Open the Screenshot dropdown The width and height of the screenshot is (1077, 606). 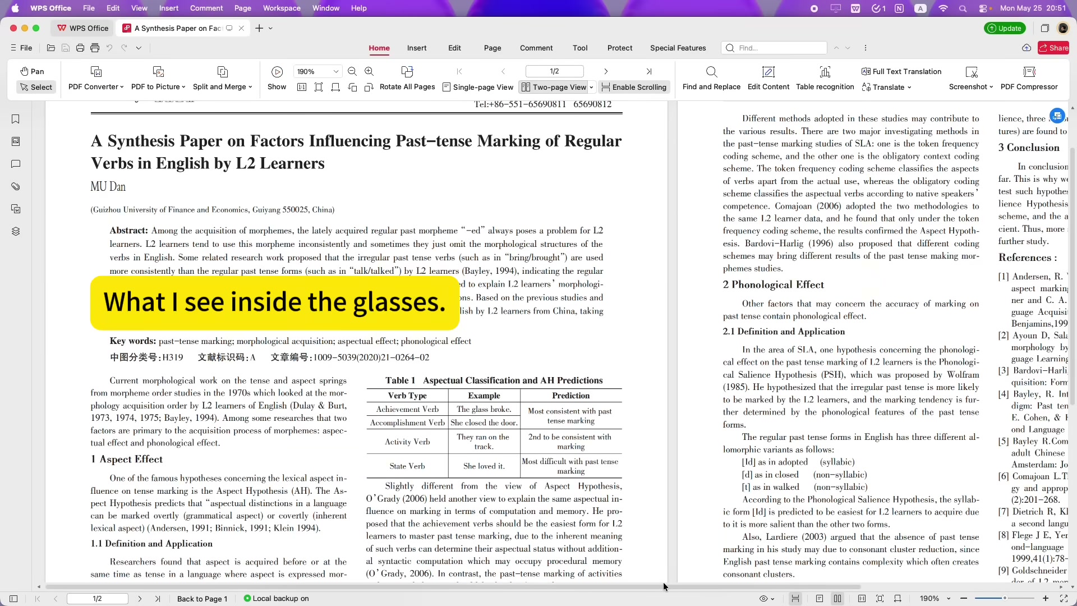click(971, 79)
